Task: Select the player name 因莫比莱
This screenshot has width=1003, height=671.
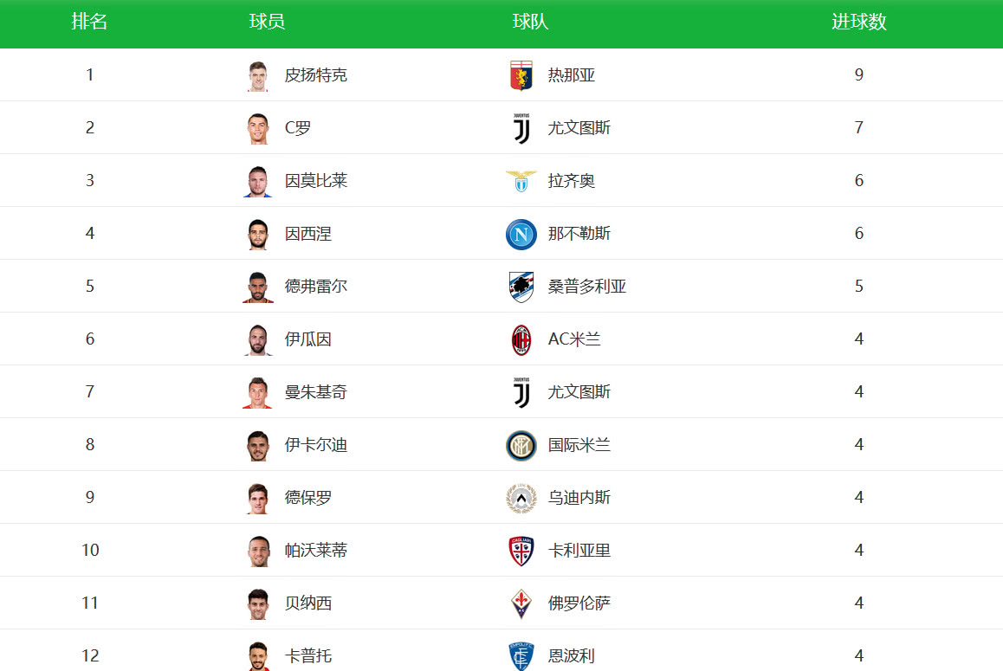Action: [x=316, y=181]
